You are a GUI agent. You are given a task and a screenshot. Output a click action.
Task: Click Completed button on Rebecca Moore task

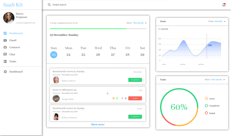tap(135, 80)
